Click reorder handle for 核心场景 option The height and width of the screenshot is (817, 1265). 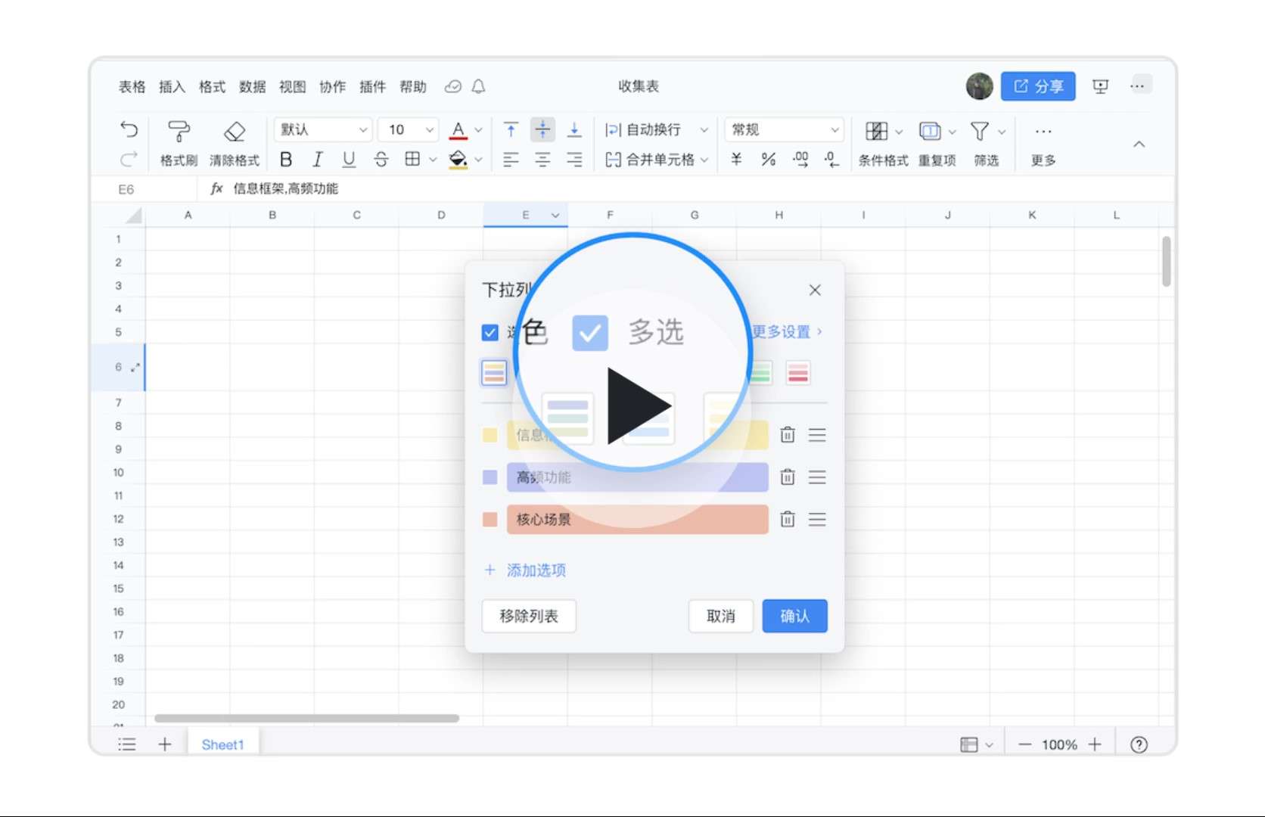(x=817, y=520)
